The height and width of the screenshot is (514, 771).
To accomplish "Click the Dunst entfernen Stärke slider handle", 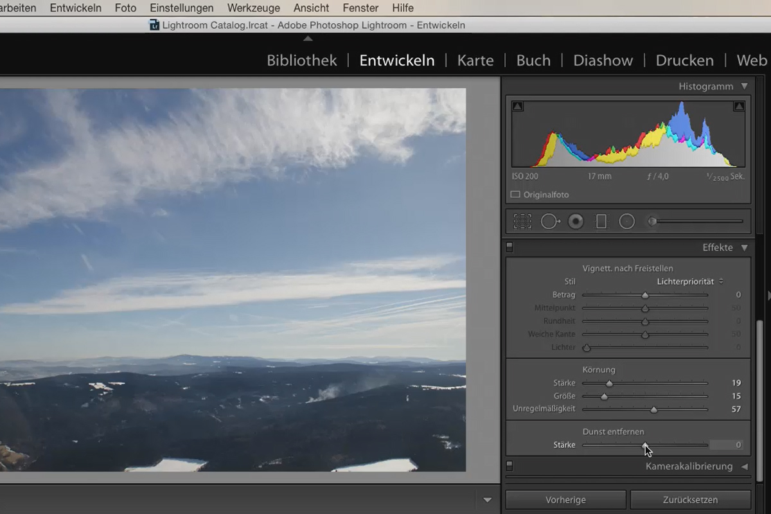I will 645,445.
